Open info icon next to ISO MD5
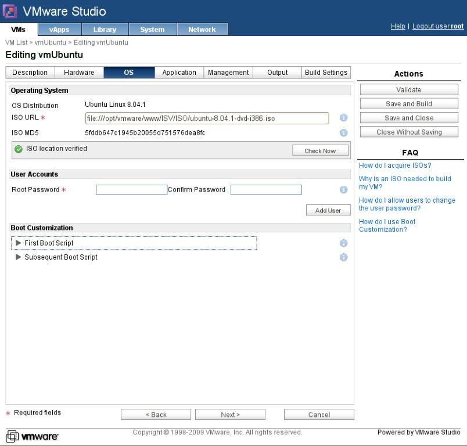This screenshot has width=467, height=446. (343, 132)
